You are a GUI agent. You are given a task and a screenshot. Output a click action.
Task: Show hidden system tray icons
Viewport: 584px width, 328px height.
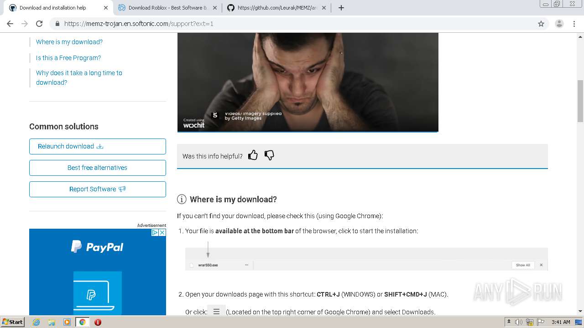point(509,322)
